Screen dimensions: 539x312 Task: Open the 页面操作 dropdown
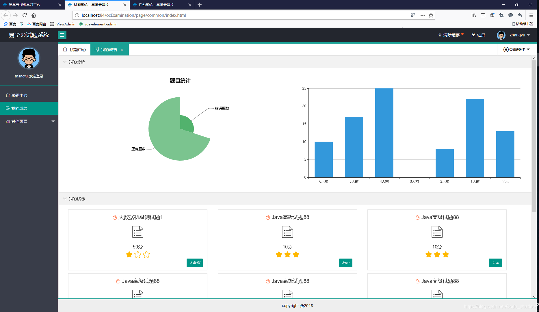[517, 49]
